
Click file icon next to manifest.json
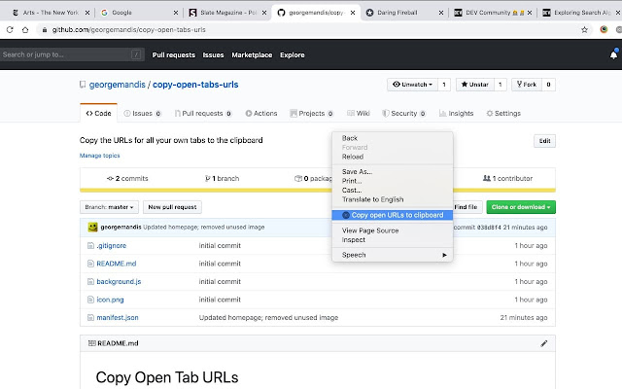pos(90,318)
